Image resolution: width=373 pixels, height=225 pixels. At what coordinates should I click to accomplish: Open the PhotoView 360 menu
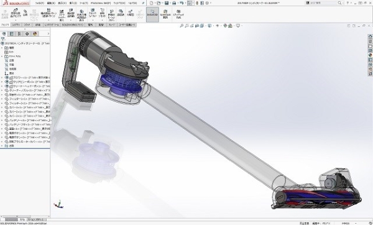click(x=101, y=3)
